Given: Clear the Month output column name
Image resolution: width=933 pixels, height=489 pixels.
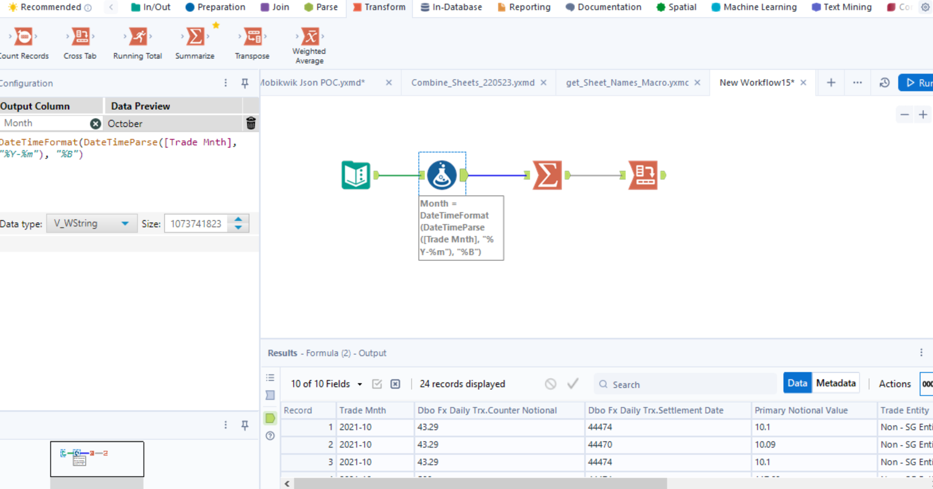Looking at the screenshot, I should pyautogui.click(x=96, y=124).
